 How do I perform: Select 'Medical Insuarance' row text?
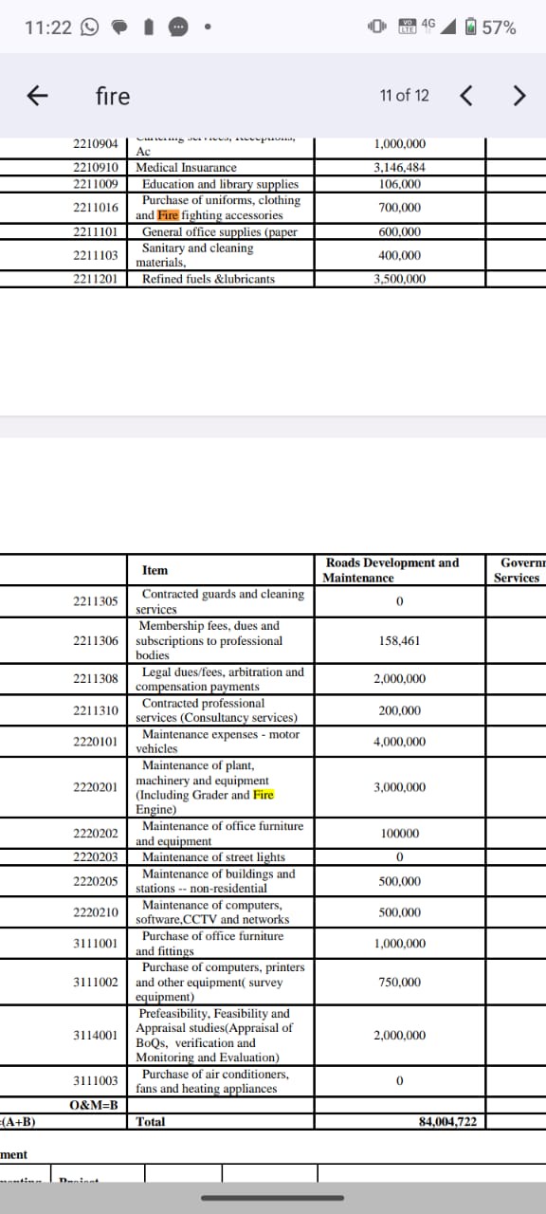pos(187,167)
